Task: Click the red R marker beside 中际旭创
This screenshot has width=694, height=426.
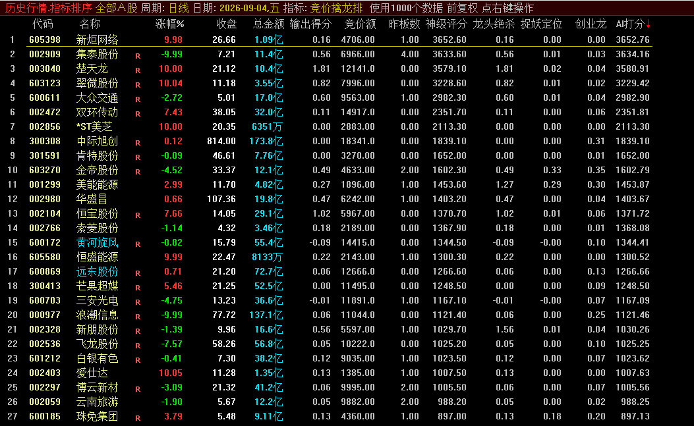Action: (138, 143)
